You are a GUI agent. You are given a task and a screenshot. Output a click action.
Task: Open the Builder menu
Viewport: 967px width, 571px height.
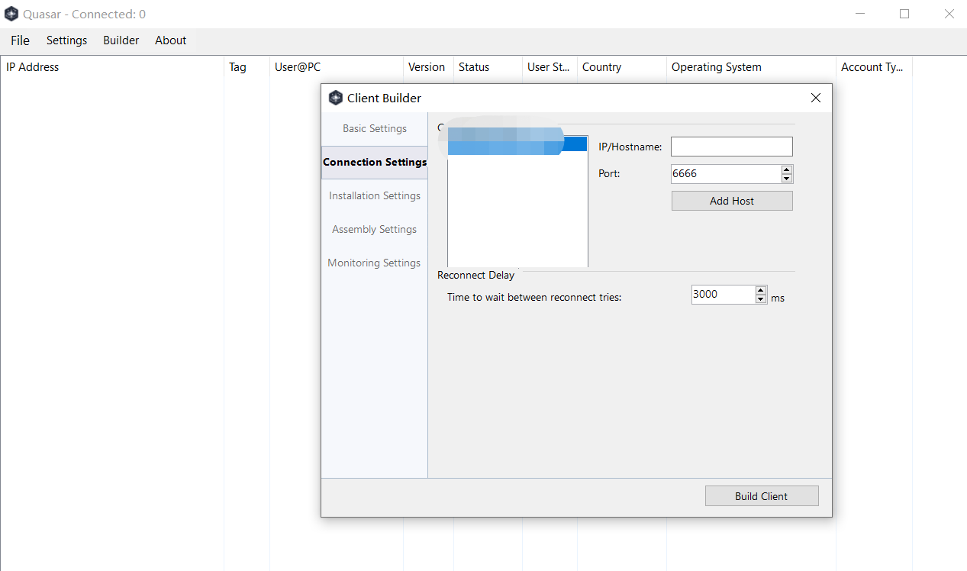click(121, 40)
